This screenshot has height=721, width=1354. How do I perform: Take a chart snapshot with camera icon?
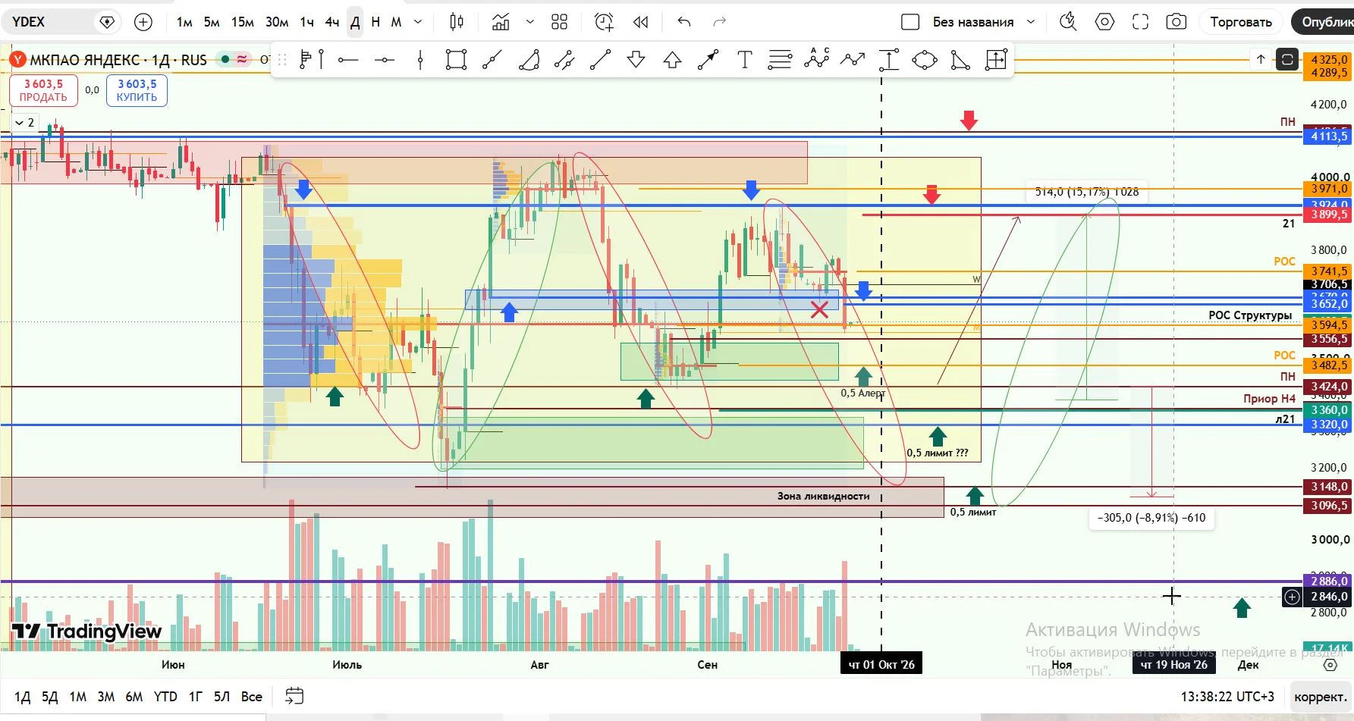coord(1177,22)
